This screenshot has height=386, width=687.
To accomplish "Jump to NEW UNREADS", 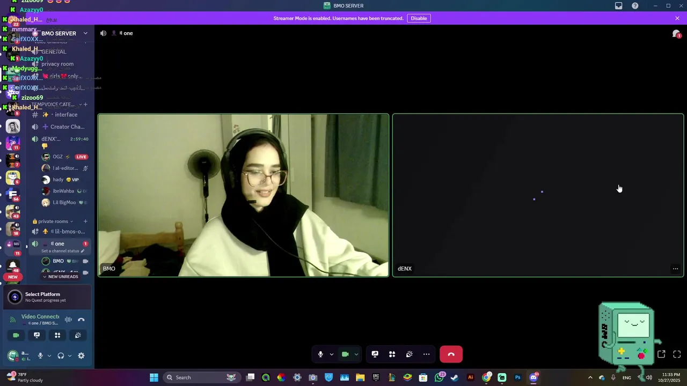I will (x=61, y=277).
